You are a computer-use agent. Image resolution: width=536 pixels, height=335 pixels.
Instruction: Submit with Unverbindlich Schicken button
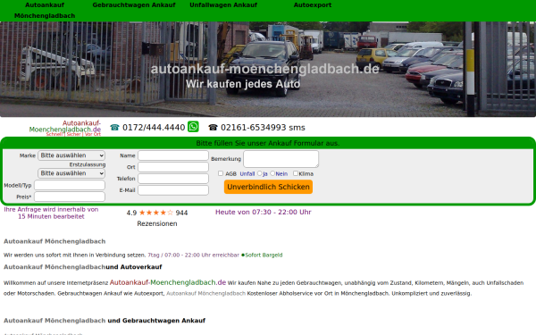pyautogui.click(x=268, y=187)
